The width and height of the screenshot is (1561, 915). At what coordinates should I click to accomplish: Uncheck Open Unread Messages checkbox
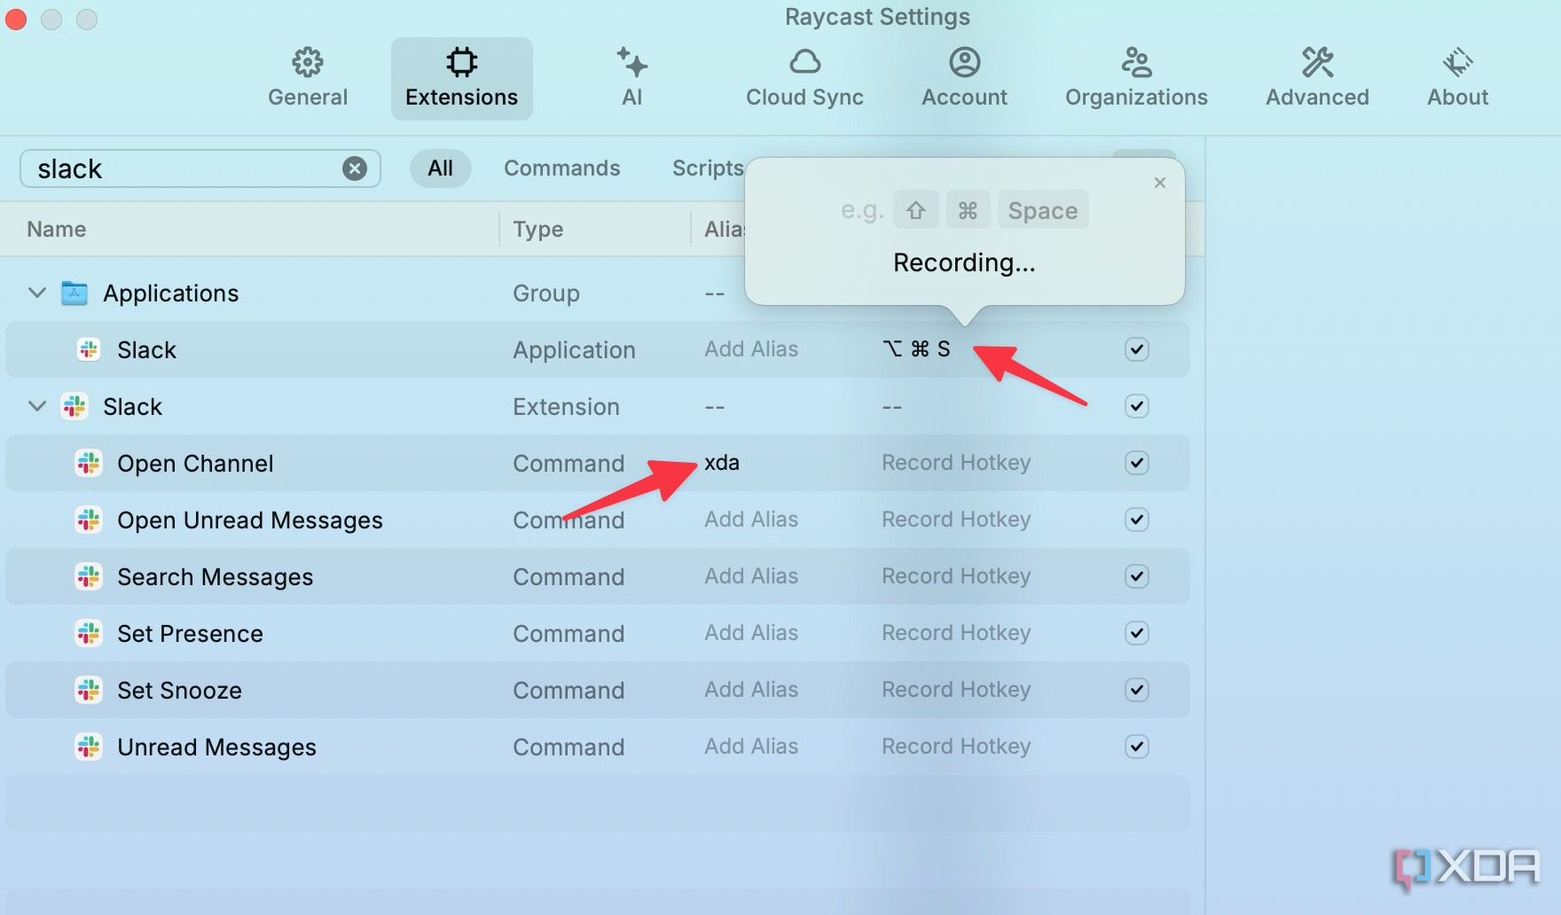point(1137,520)
